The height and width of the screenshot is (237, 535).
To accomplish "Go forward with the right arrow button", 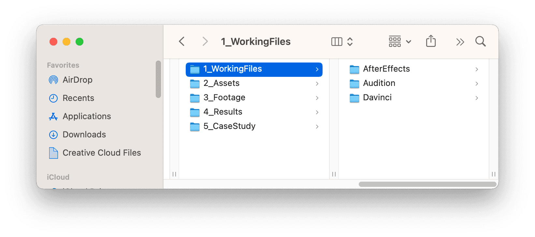I will (205, 42).
